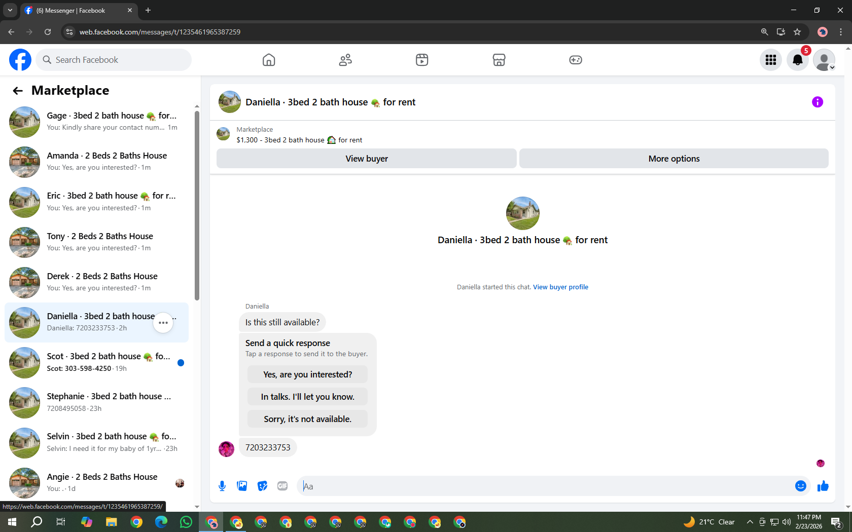The height and width of the screenshot is (532, 852).
Task: Click the $1,300 listing title under Marketplace
Action: tap(299, 140)
